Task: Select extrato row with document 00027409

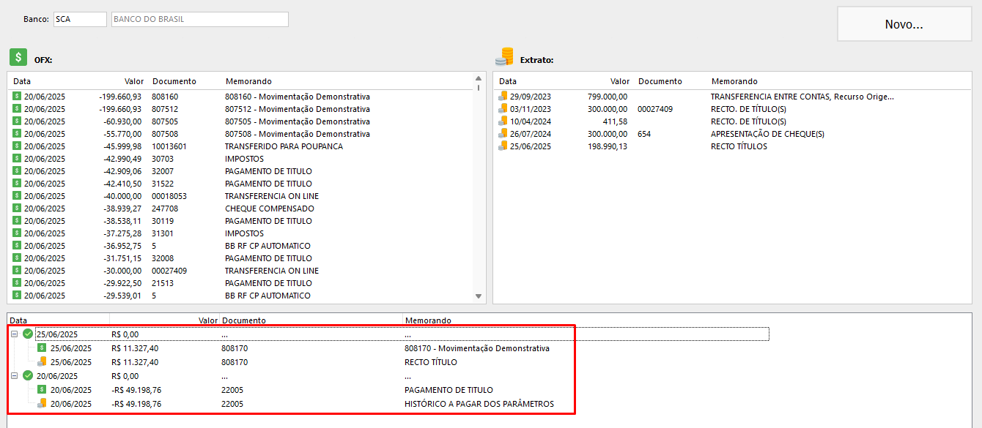Action: click(732, 109)
